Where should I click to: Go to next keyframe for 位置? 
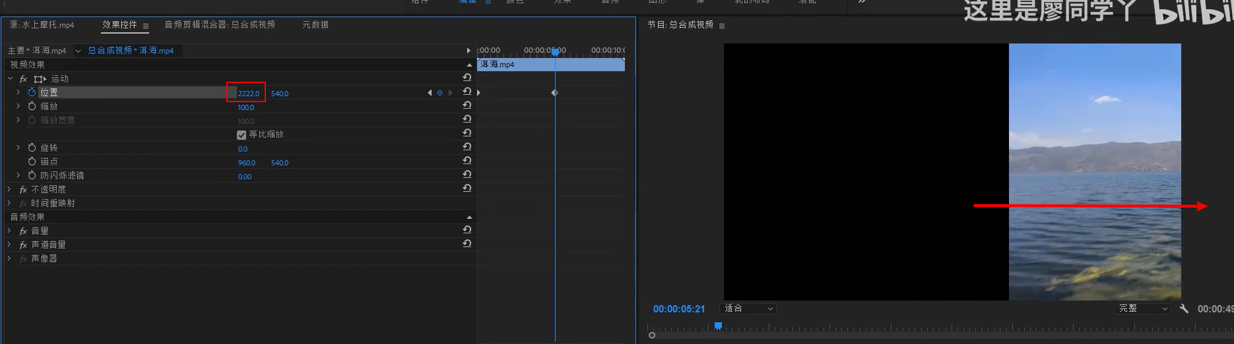coord(451,93)
